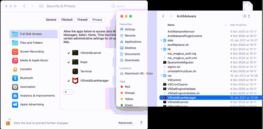Open Documents in Finder sidebar
The image size is (263, 129).
(x=132, y=54)
